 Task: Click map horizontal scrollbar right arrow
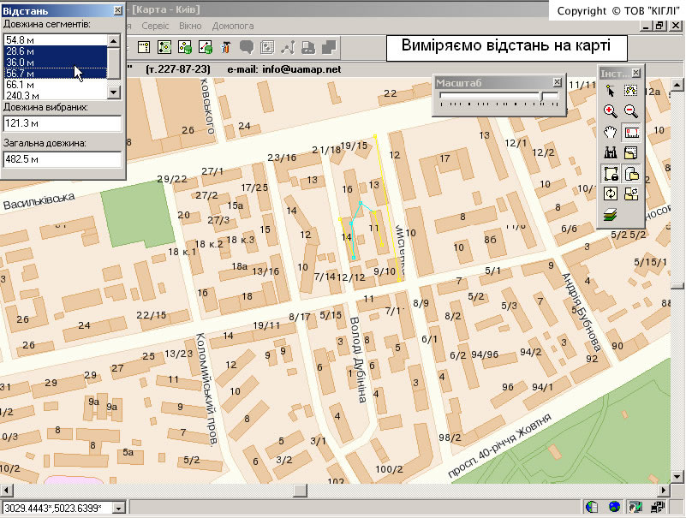[664, 491]
